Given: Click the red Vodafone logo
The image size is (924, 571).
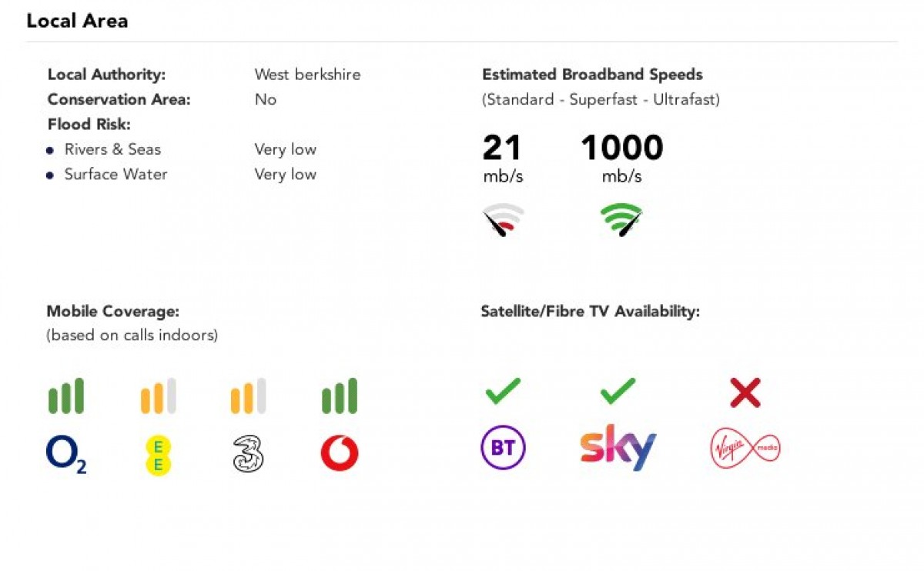Looking at the screenshot, I should point(340,454).
